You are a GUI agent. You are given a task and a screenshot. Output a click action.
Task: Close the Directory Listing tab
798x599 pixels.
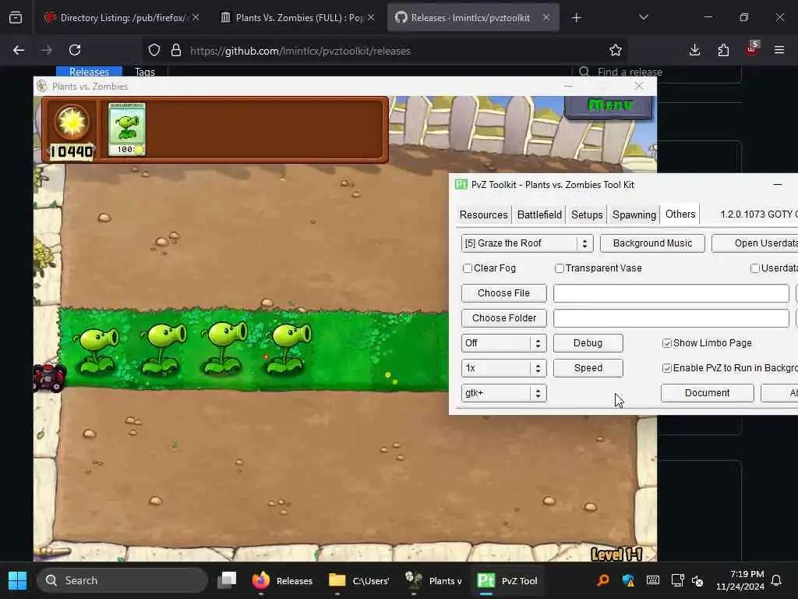(196, 17)
